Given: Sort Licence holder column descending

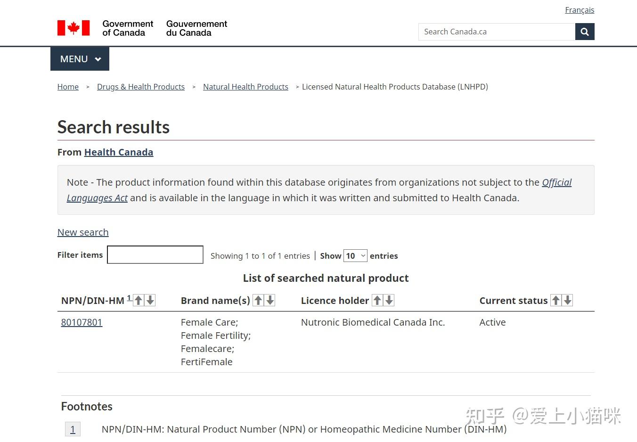Looking at the screenshot, I should click(x=389, y=300).
